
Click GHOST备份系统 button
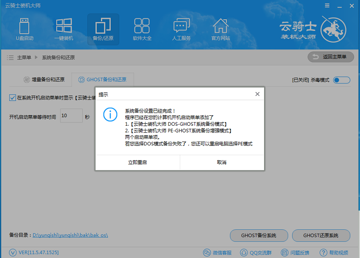point(259,236)
